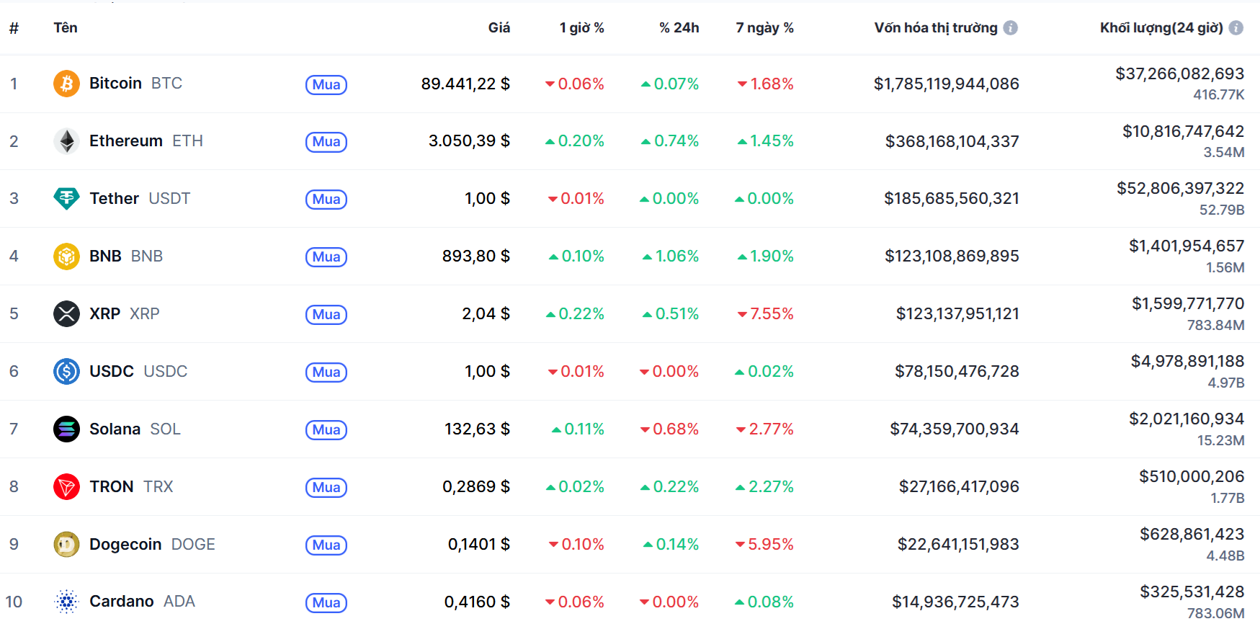Open the Cardano ADA name link

pos(142,601)
